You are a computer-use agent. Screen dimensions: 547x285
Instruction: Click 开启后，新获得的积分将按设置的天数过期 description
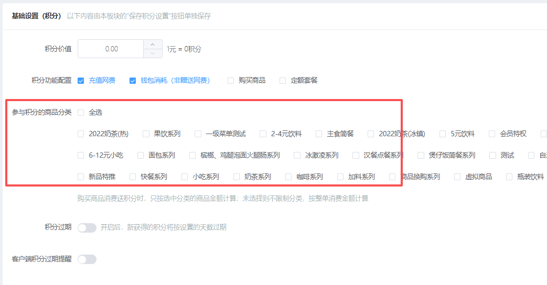[x=163, y=227]
